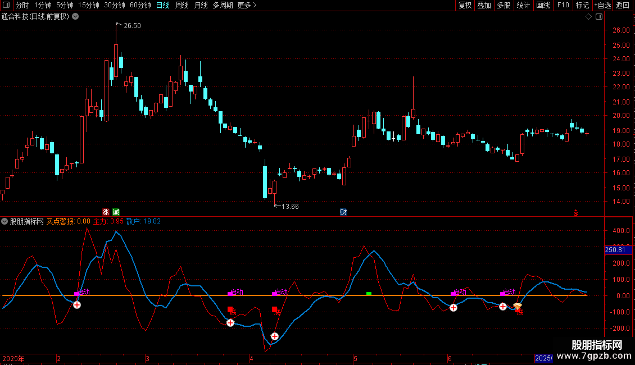Viewport: 635px width, 365px height.
Task: Click the left sidebar panel toggle icon
Action: (6, 5)
